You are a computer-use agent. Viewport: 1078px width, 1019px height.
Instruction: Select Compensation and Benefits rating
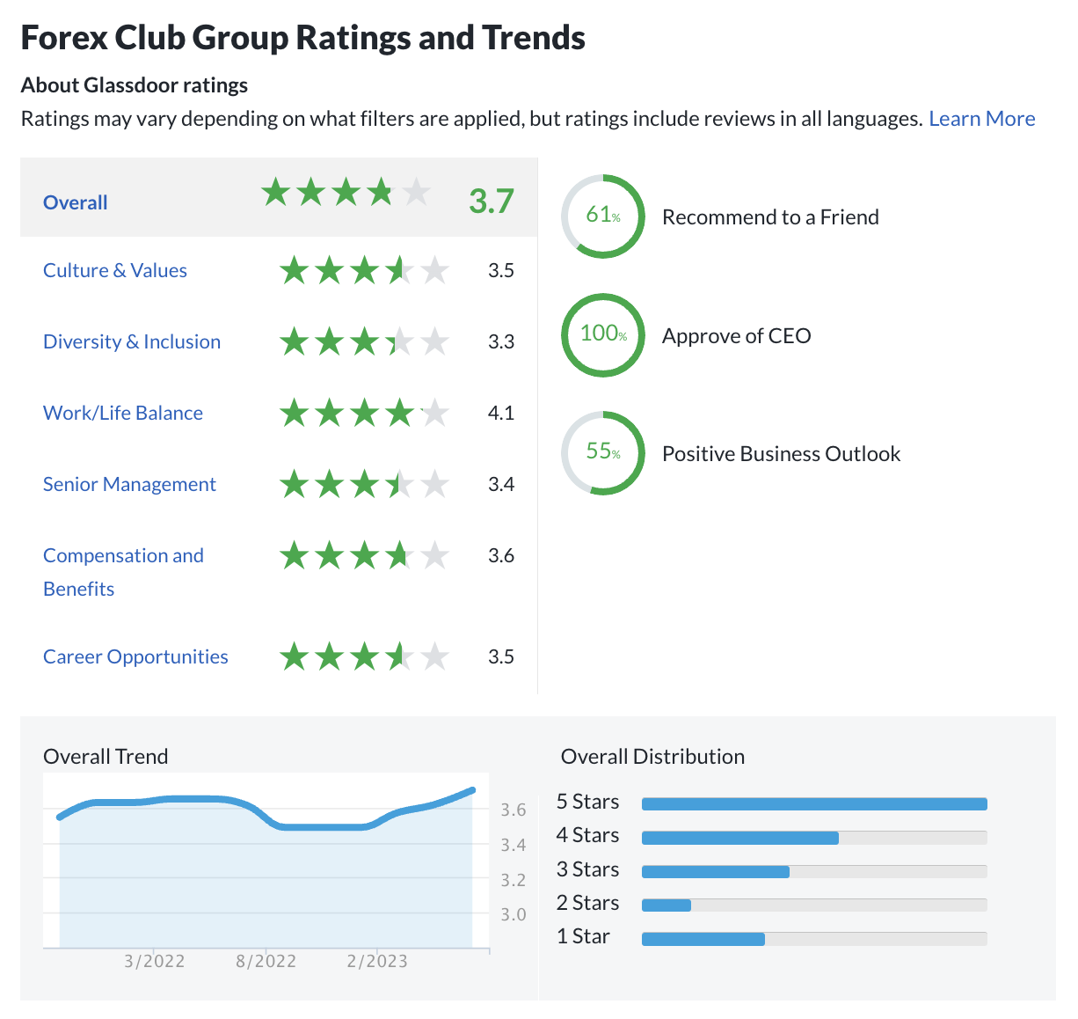tap(123, 572)
